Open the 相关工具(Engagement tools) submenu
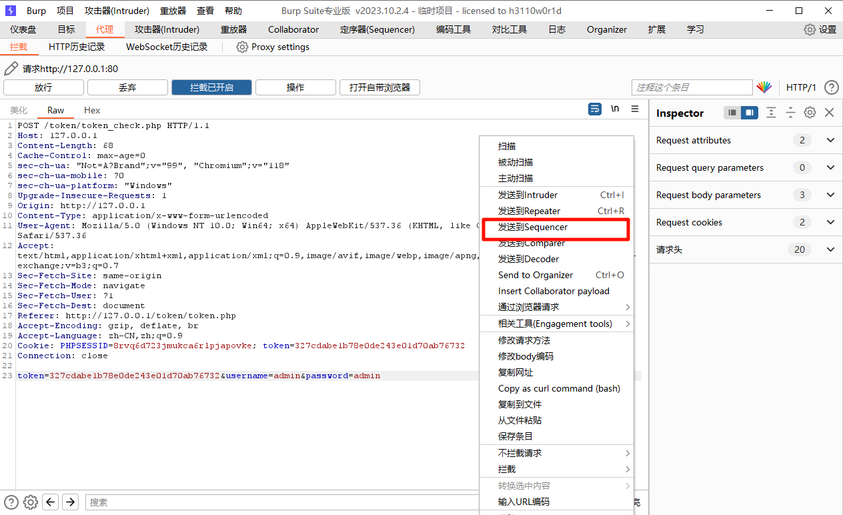Viewport: 843px width, 515px height. coord(557,324)
